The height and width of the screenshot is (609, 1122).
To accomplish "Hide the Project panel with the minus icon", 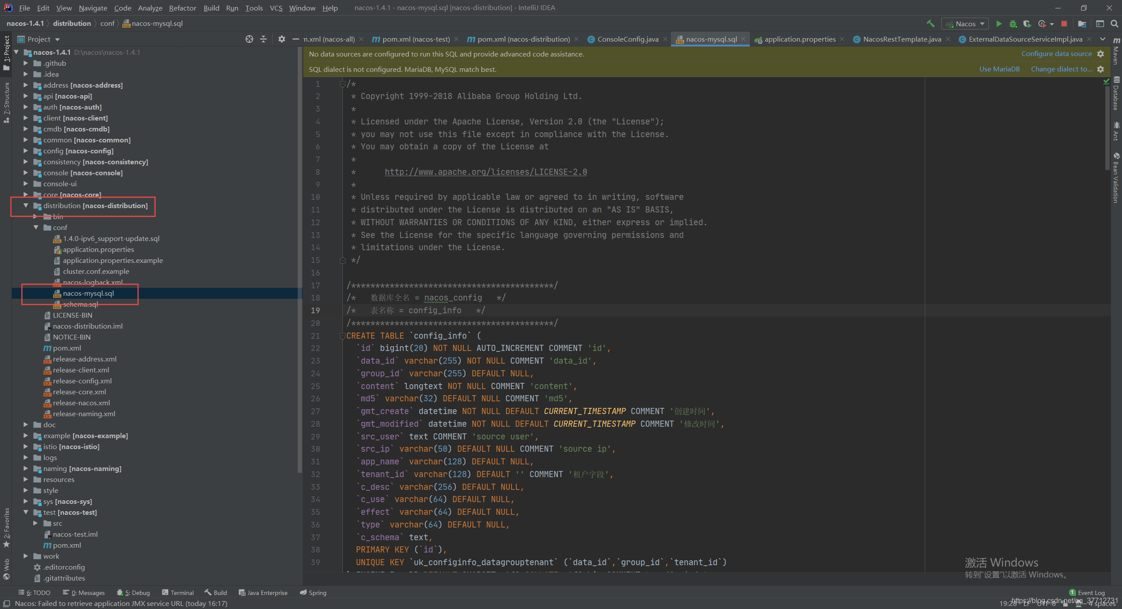I will click(x=296, y=39).
